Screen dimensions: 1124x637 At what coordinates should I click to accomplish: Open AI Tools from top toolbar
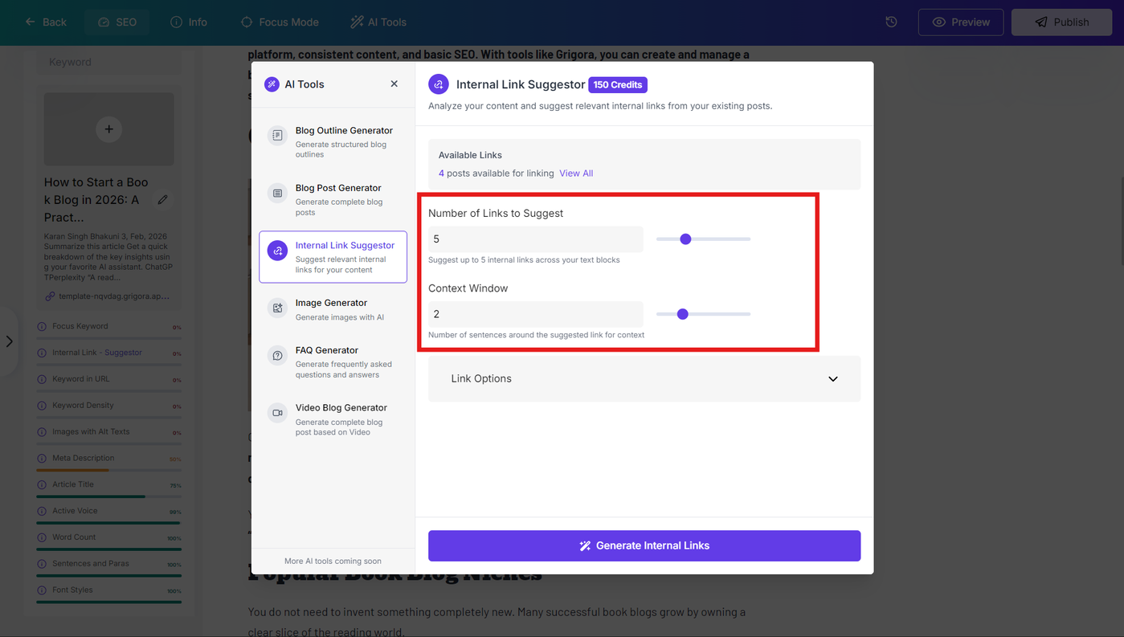click(x=378, y=22)
